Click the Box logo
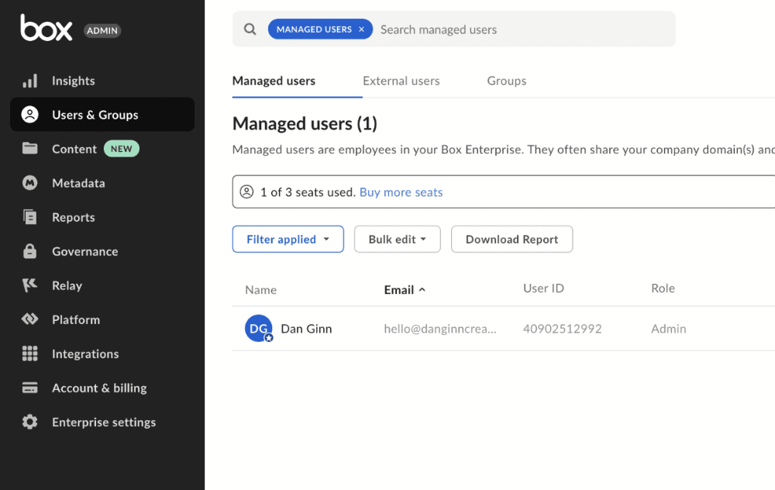The image size is (775, 490). click(46, 28)
